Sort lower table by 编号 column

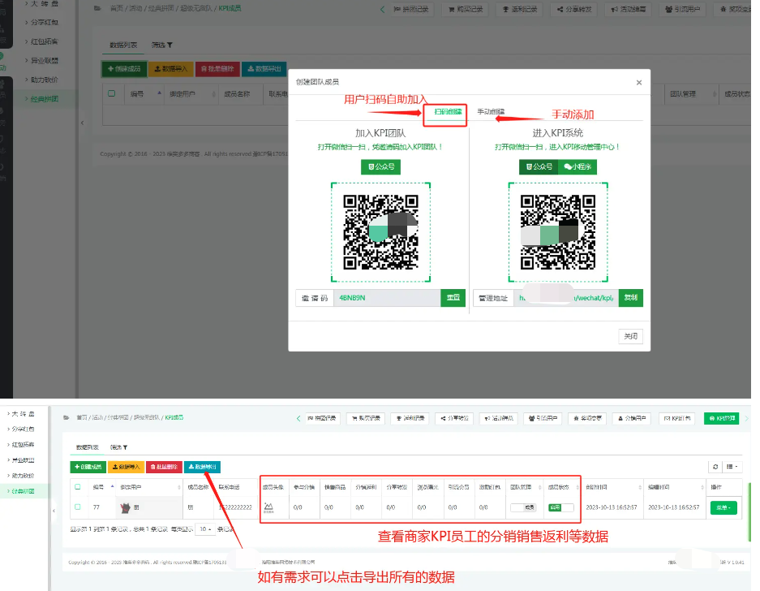(x=103, y=487)
